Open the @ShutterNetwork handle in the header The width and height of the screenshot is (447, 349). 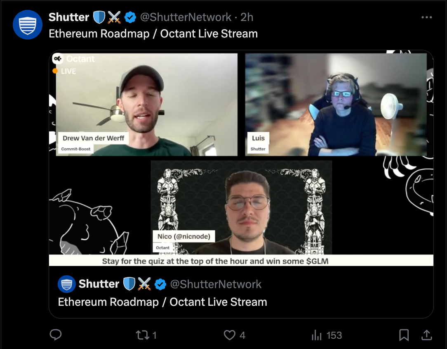click(x=186, y=17)
